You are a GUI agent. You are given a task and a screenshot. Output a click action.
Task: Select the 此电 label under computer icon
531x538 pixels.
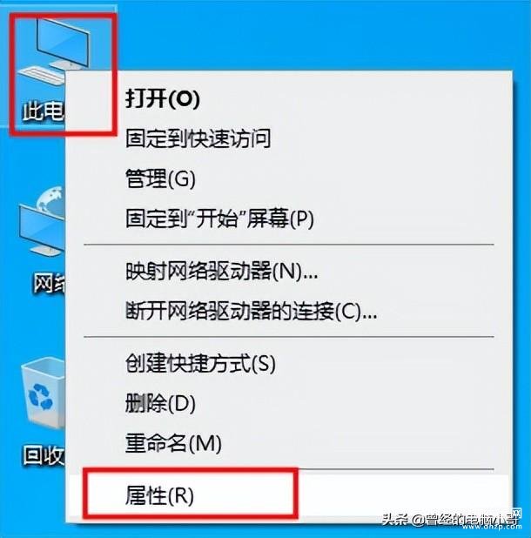pos(44,111)
